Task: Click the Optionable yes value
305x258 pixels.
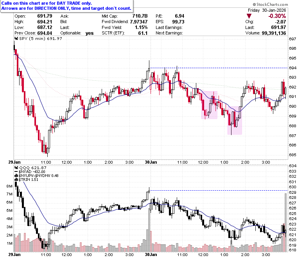Action: pos(90,33)
